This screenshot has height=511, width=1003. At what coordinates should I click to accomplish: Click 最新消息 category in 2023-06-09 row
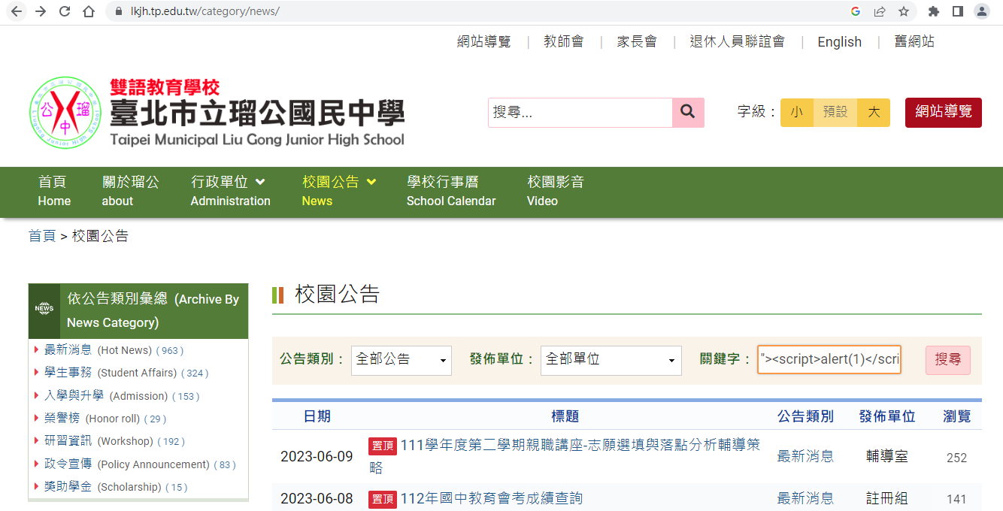coord(805,456)
